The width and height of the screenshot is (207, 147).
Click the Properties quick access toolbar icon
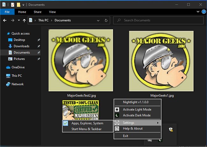pos(12,5)
